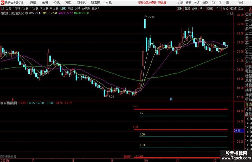Screen dimensions: 252x162
Task: Open the 功能 menu
Action: [x=180, y=3]
